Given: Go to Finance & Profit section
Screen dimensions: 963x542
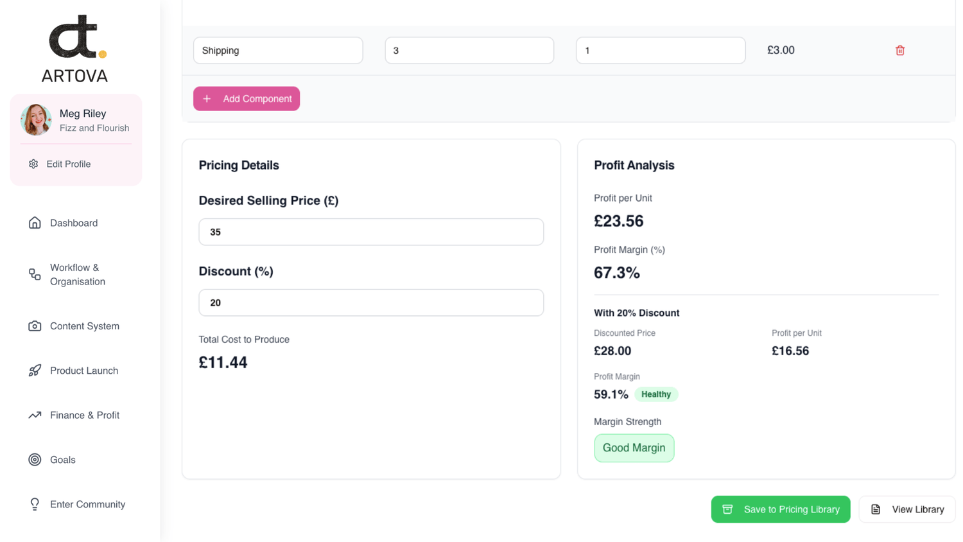Looking at the screenshot, I should (x=85, y=415).
